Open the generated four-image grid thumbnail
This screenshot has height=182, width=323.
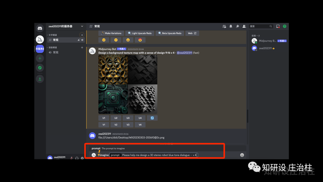pyautogui.click(x=128, y=84)
